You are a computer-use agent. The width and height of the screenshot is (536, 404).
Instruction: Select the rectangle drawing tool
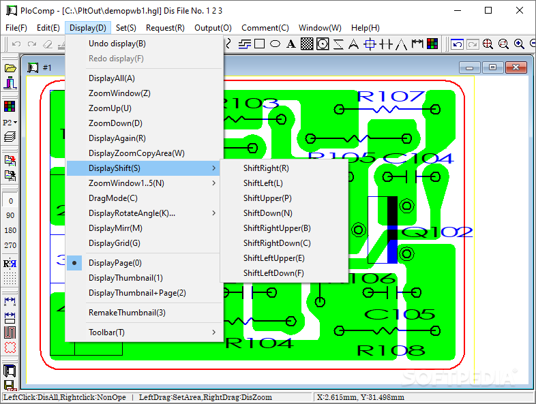(259, 44)
